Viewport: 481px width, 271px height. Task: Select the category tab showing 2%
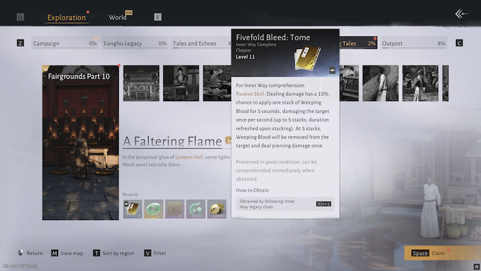pos(358,43)
